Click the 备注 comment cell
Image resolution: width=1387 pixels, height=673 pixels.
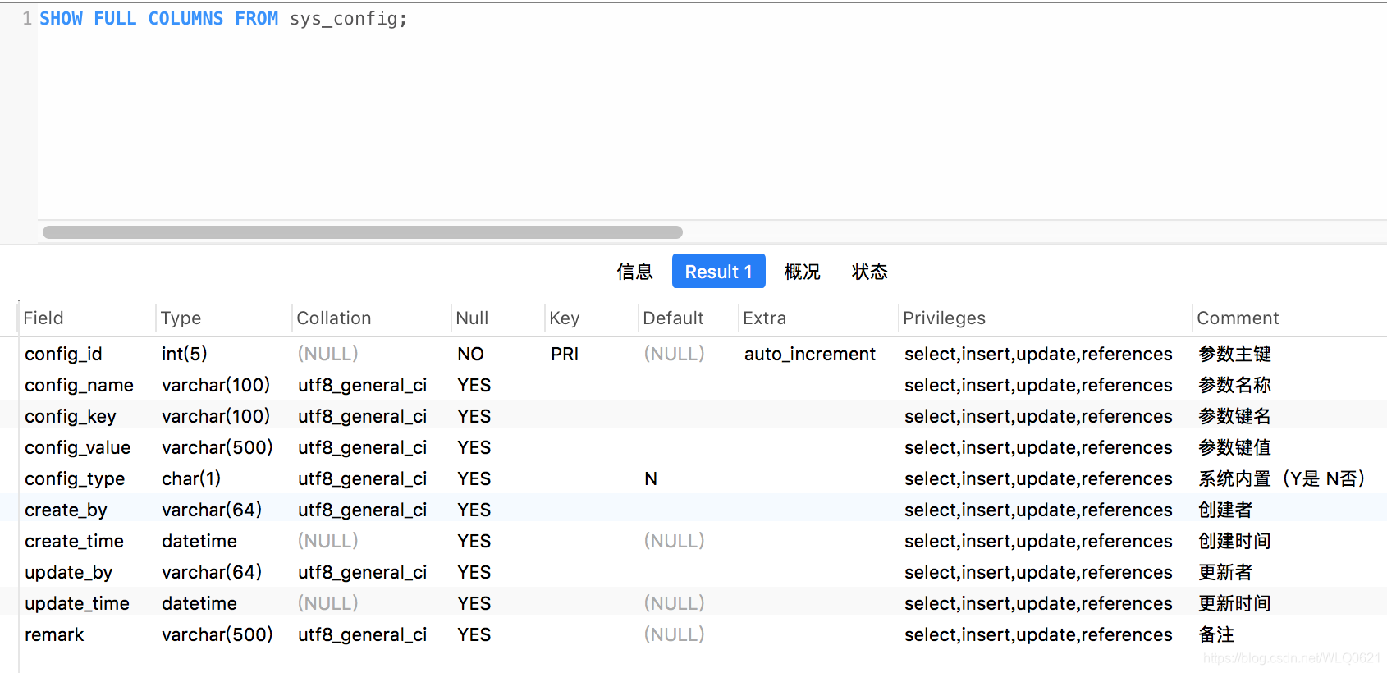tap(1216, 634)
